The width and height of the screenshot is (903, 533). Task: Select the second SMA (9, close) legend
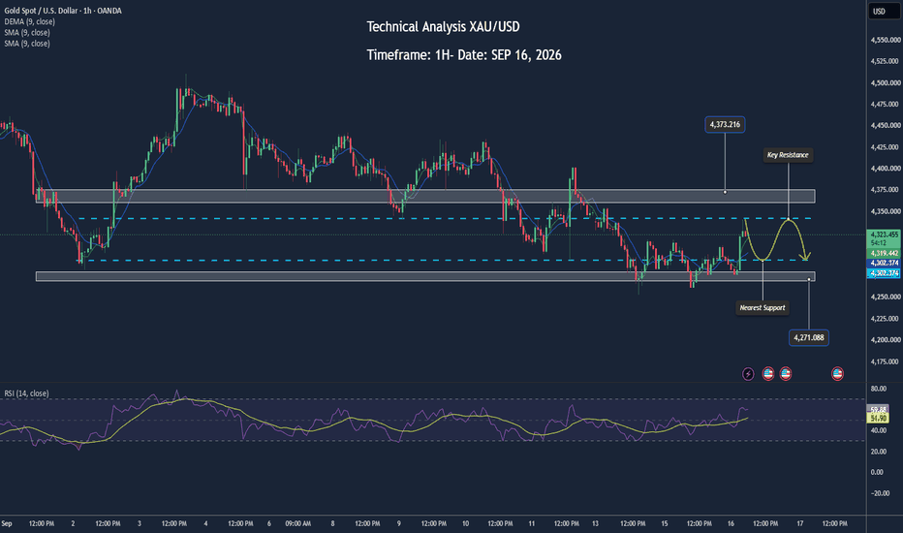point(27,44)
